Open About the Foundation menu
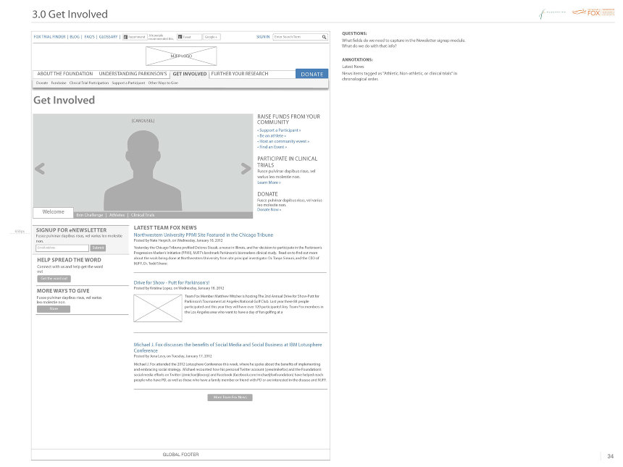The width and height of the screenshot is (623, 467). [65, 74]
